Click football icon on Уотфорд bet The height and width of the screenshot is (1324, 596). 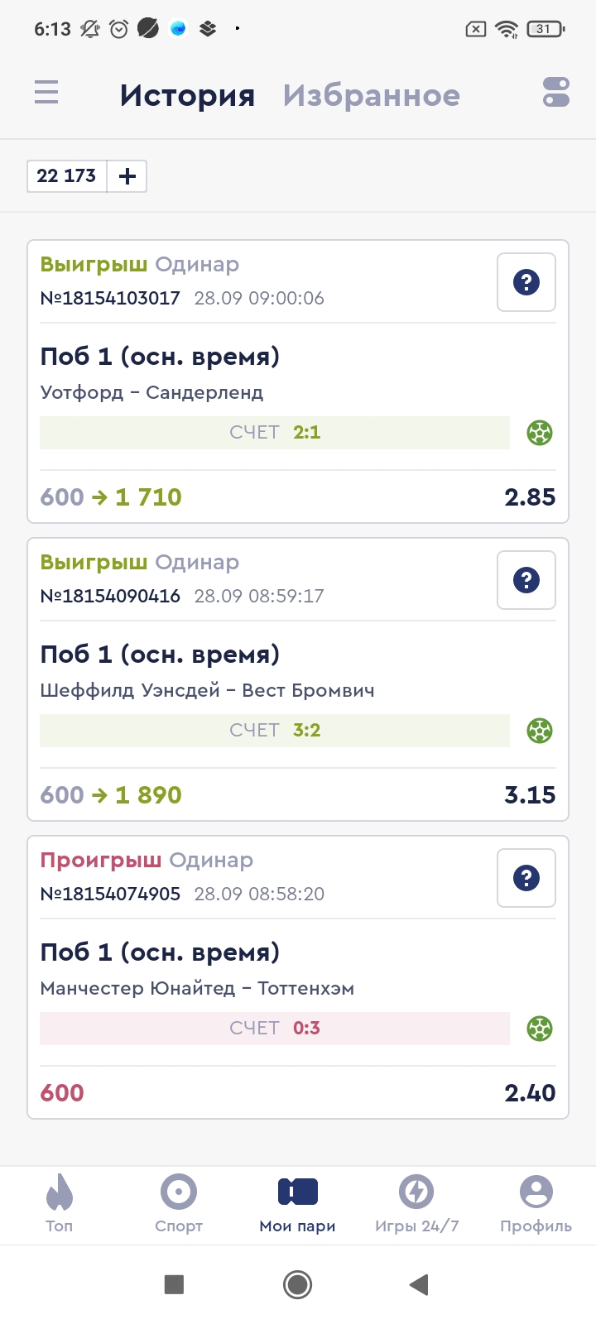(x=540, y=433)
